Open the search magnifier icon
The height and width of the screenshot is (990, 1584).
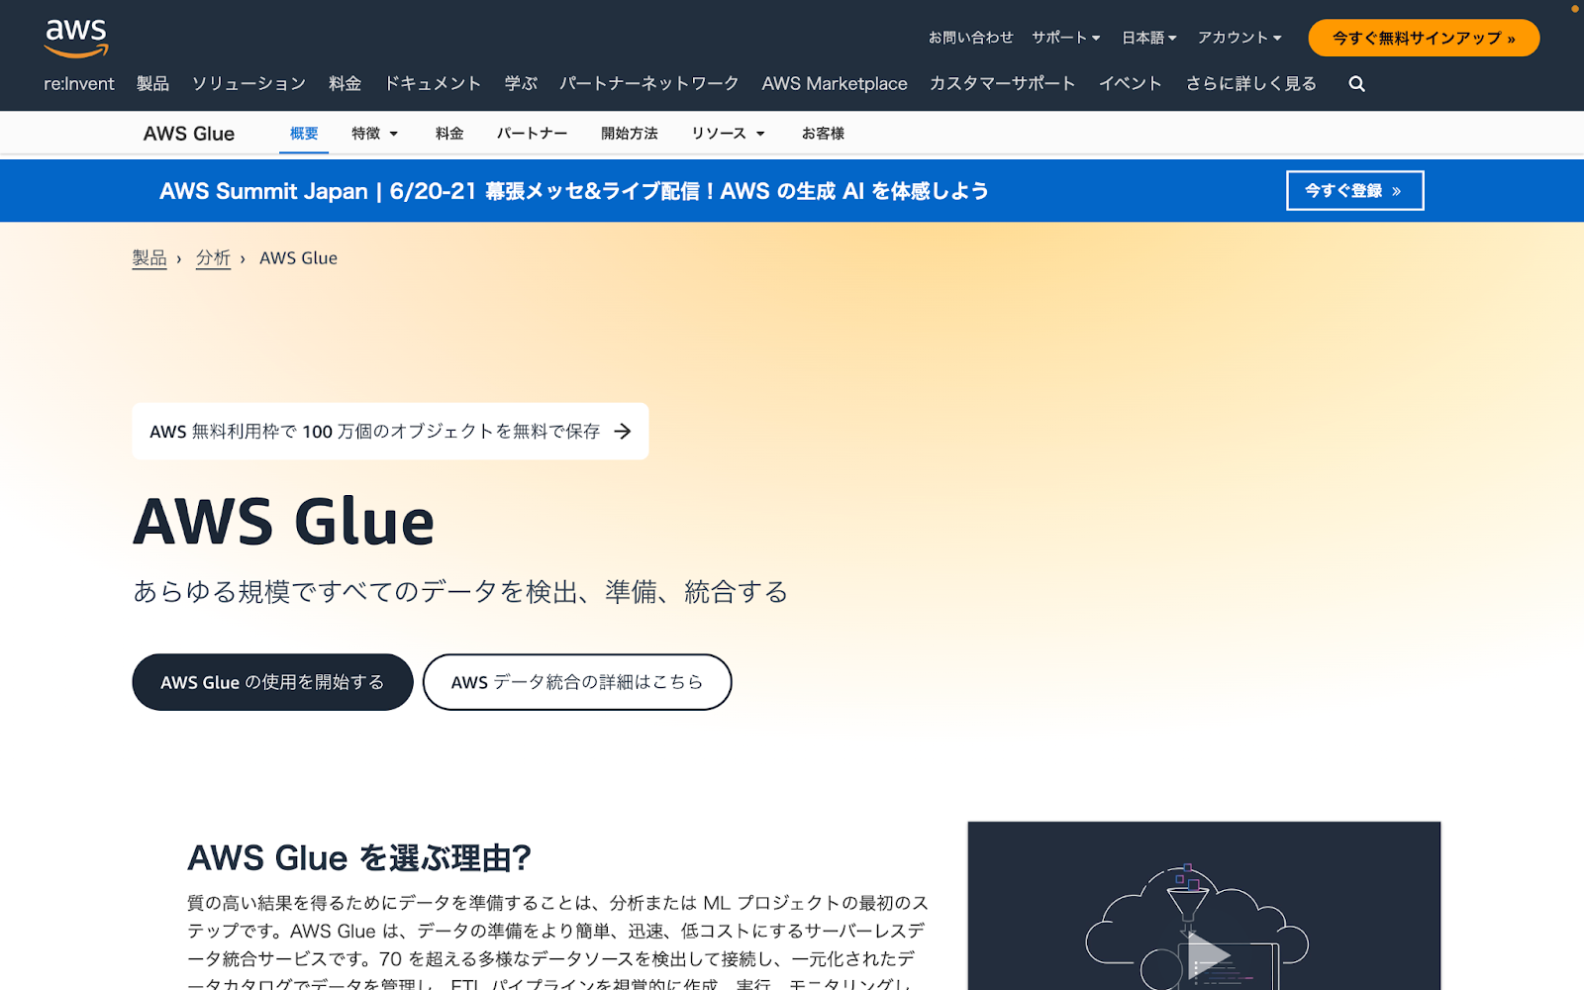(1356, 84)
